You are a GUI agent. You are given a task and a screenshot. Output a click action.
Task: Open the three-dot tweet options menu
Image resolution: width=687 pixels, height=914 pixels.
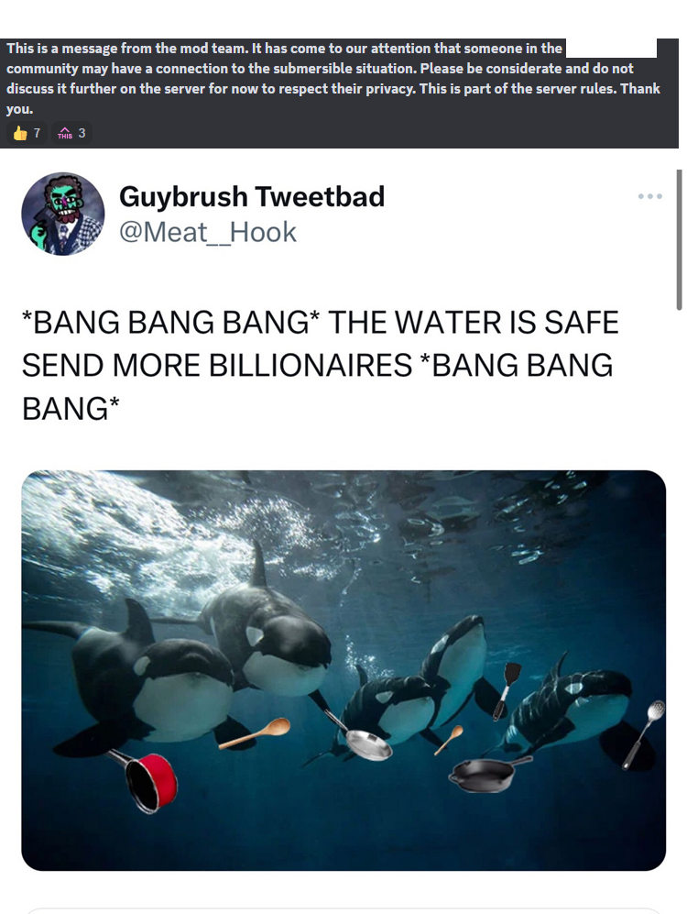tap(649, 196)
